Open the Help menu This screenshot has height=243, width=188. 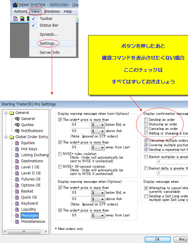coord(68,11)
